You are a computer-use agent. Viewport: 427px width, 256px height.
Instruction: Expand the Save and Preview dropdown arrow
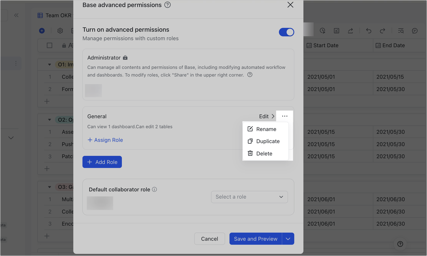[x=288, y=239]
